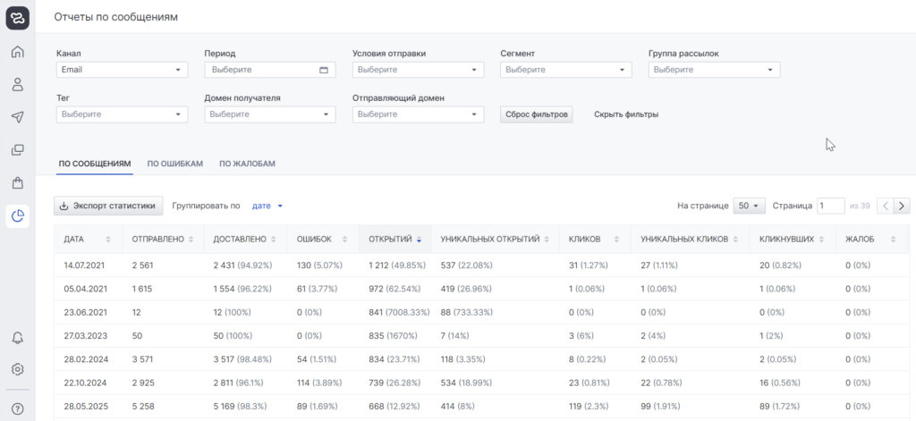Switch to the По ошибкам tab

point(175,164)
